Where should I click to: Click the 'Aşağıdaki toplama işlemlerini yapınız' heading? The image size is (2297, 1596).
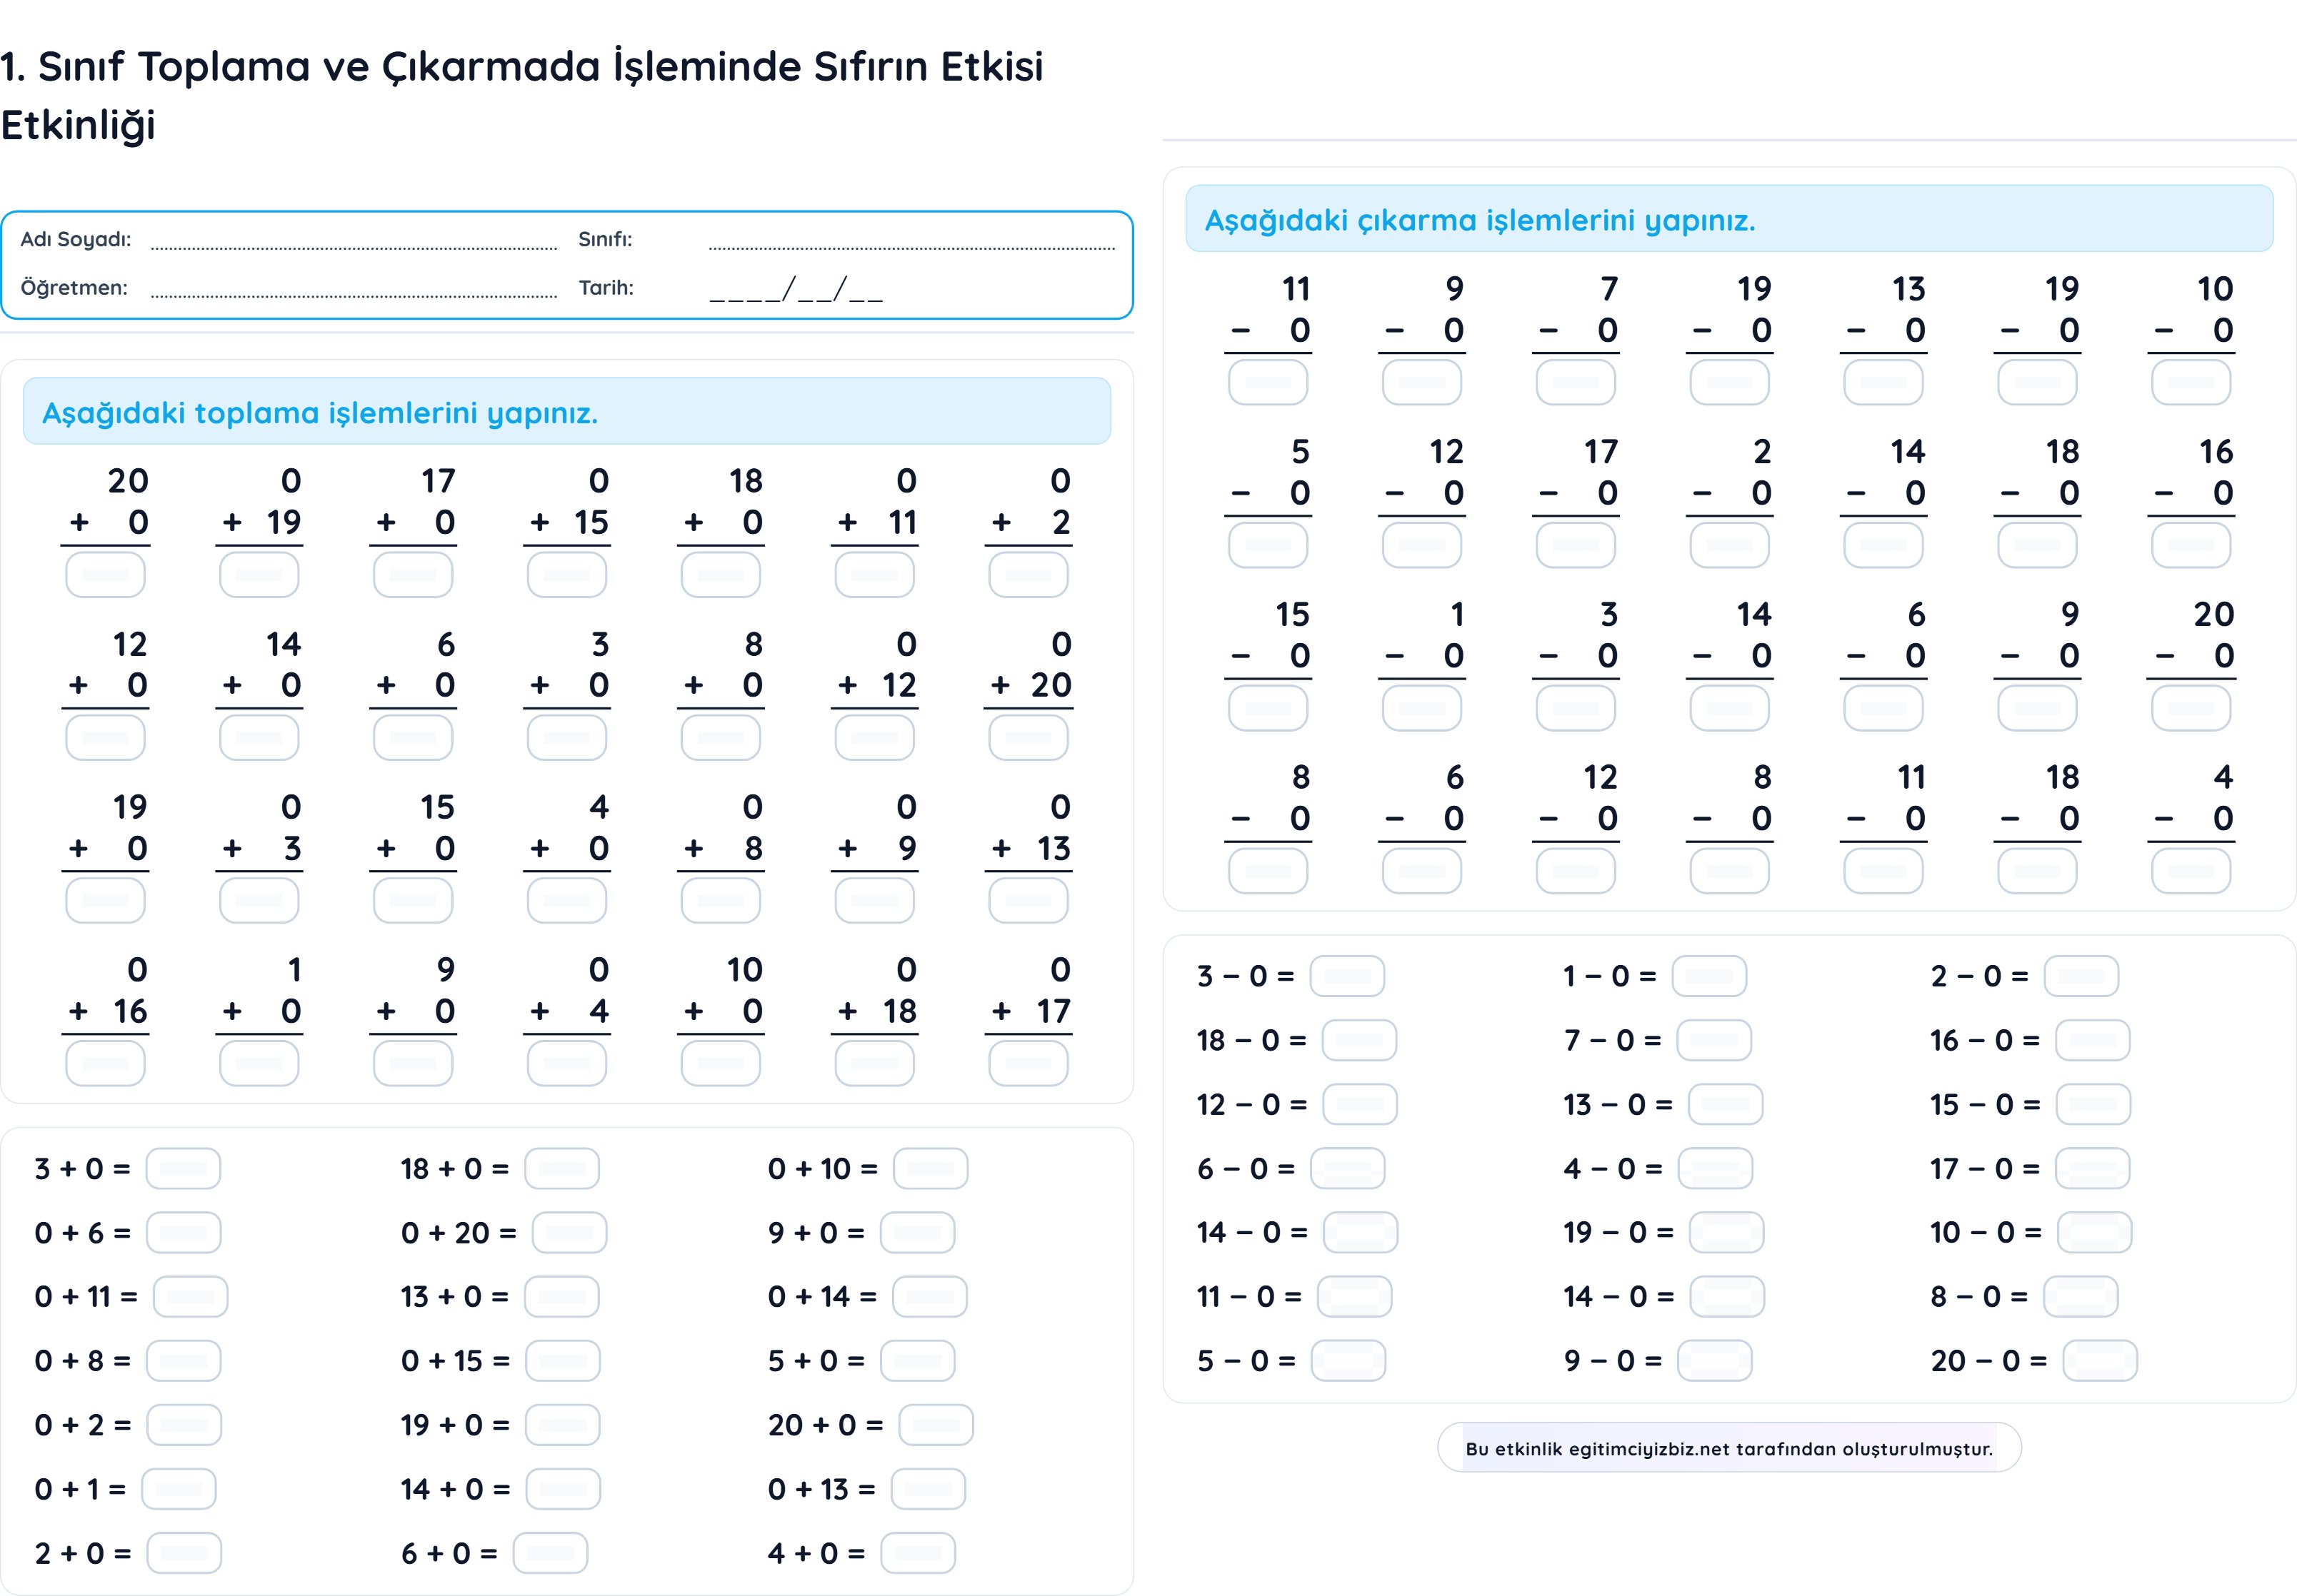320,412
